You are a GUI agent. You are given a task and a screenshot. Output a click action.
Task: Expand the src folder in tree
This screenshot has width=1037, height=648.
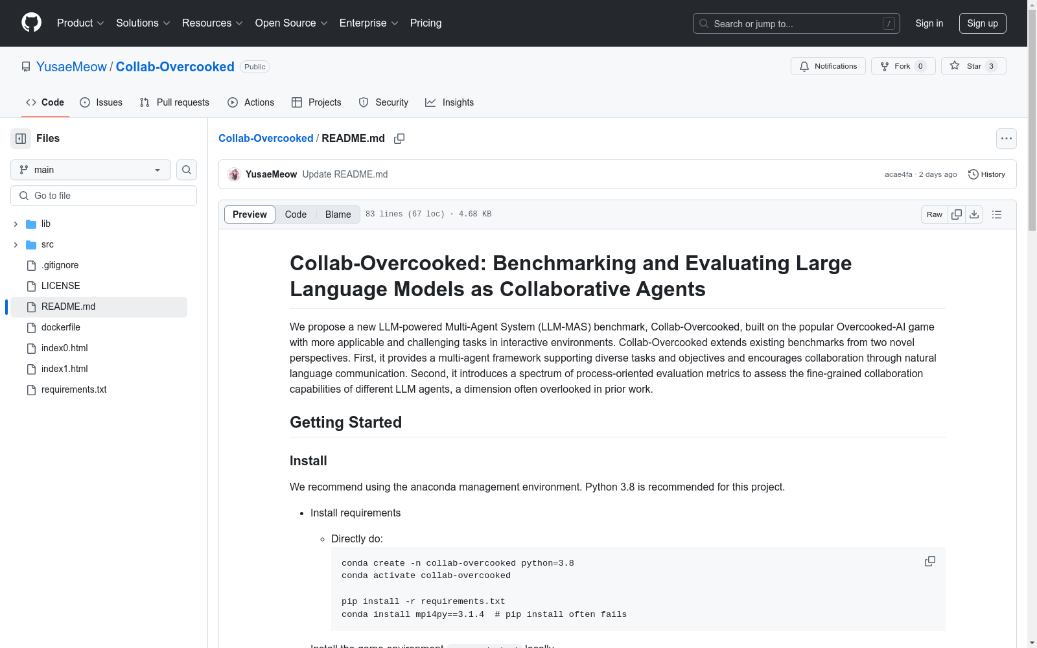pyautogui.click(x=16, y=245)
